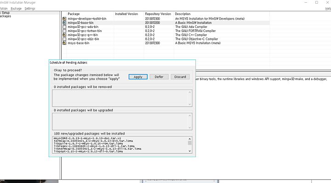Viewport: 331px width, 183px height.
Task: Click 'The GNU Objective-C Compiler' description cell
Action: (x=197, y=39)
